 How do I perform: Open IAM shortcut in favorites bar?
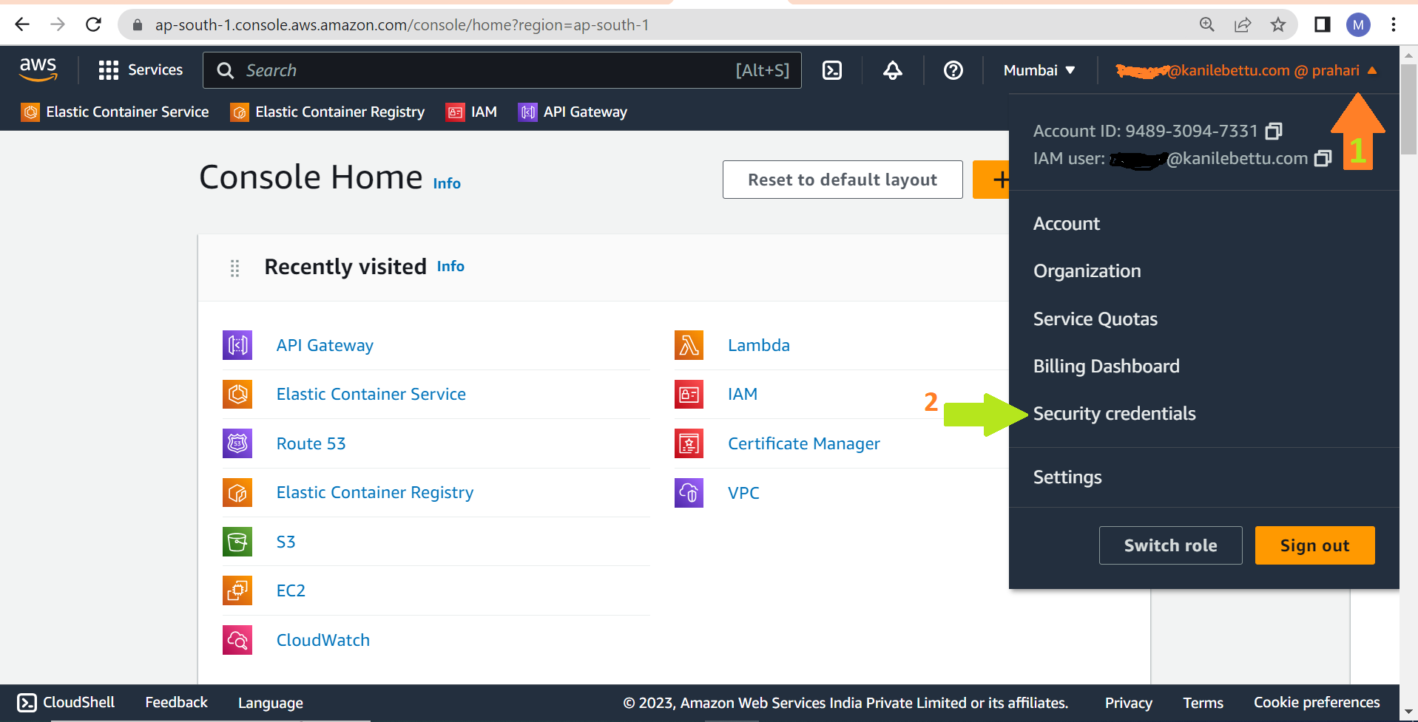click(471, 112)
